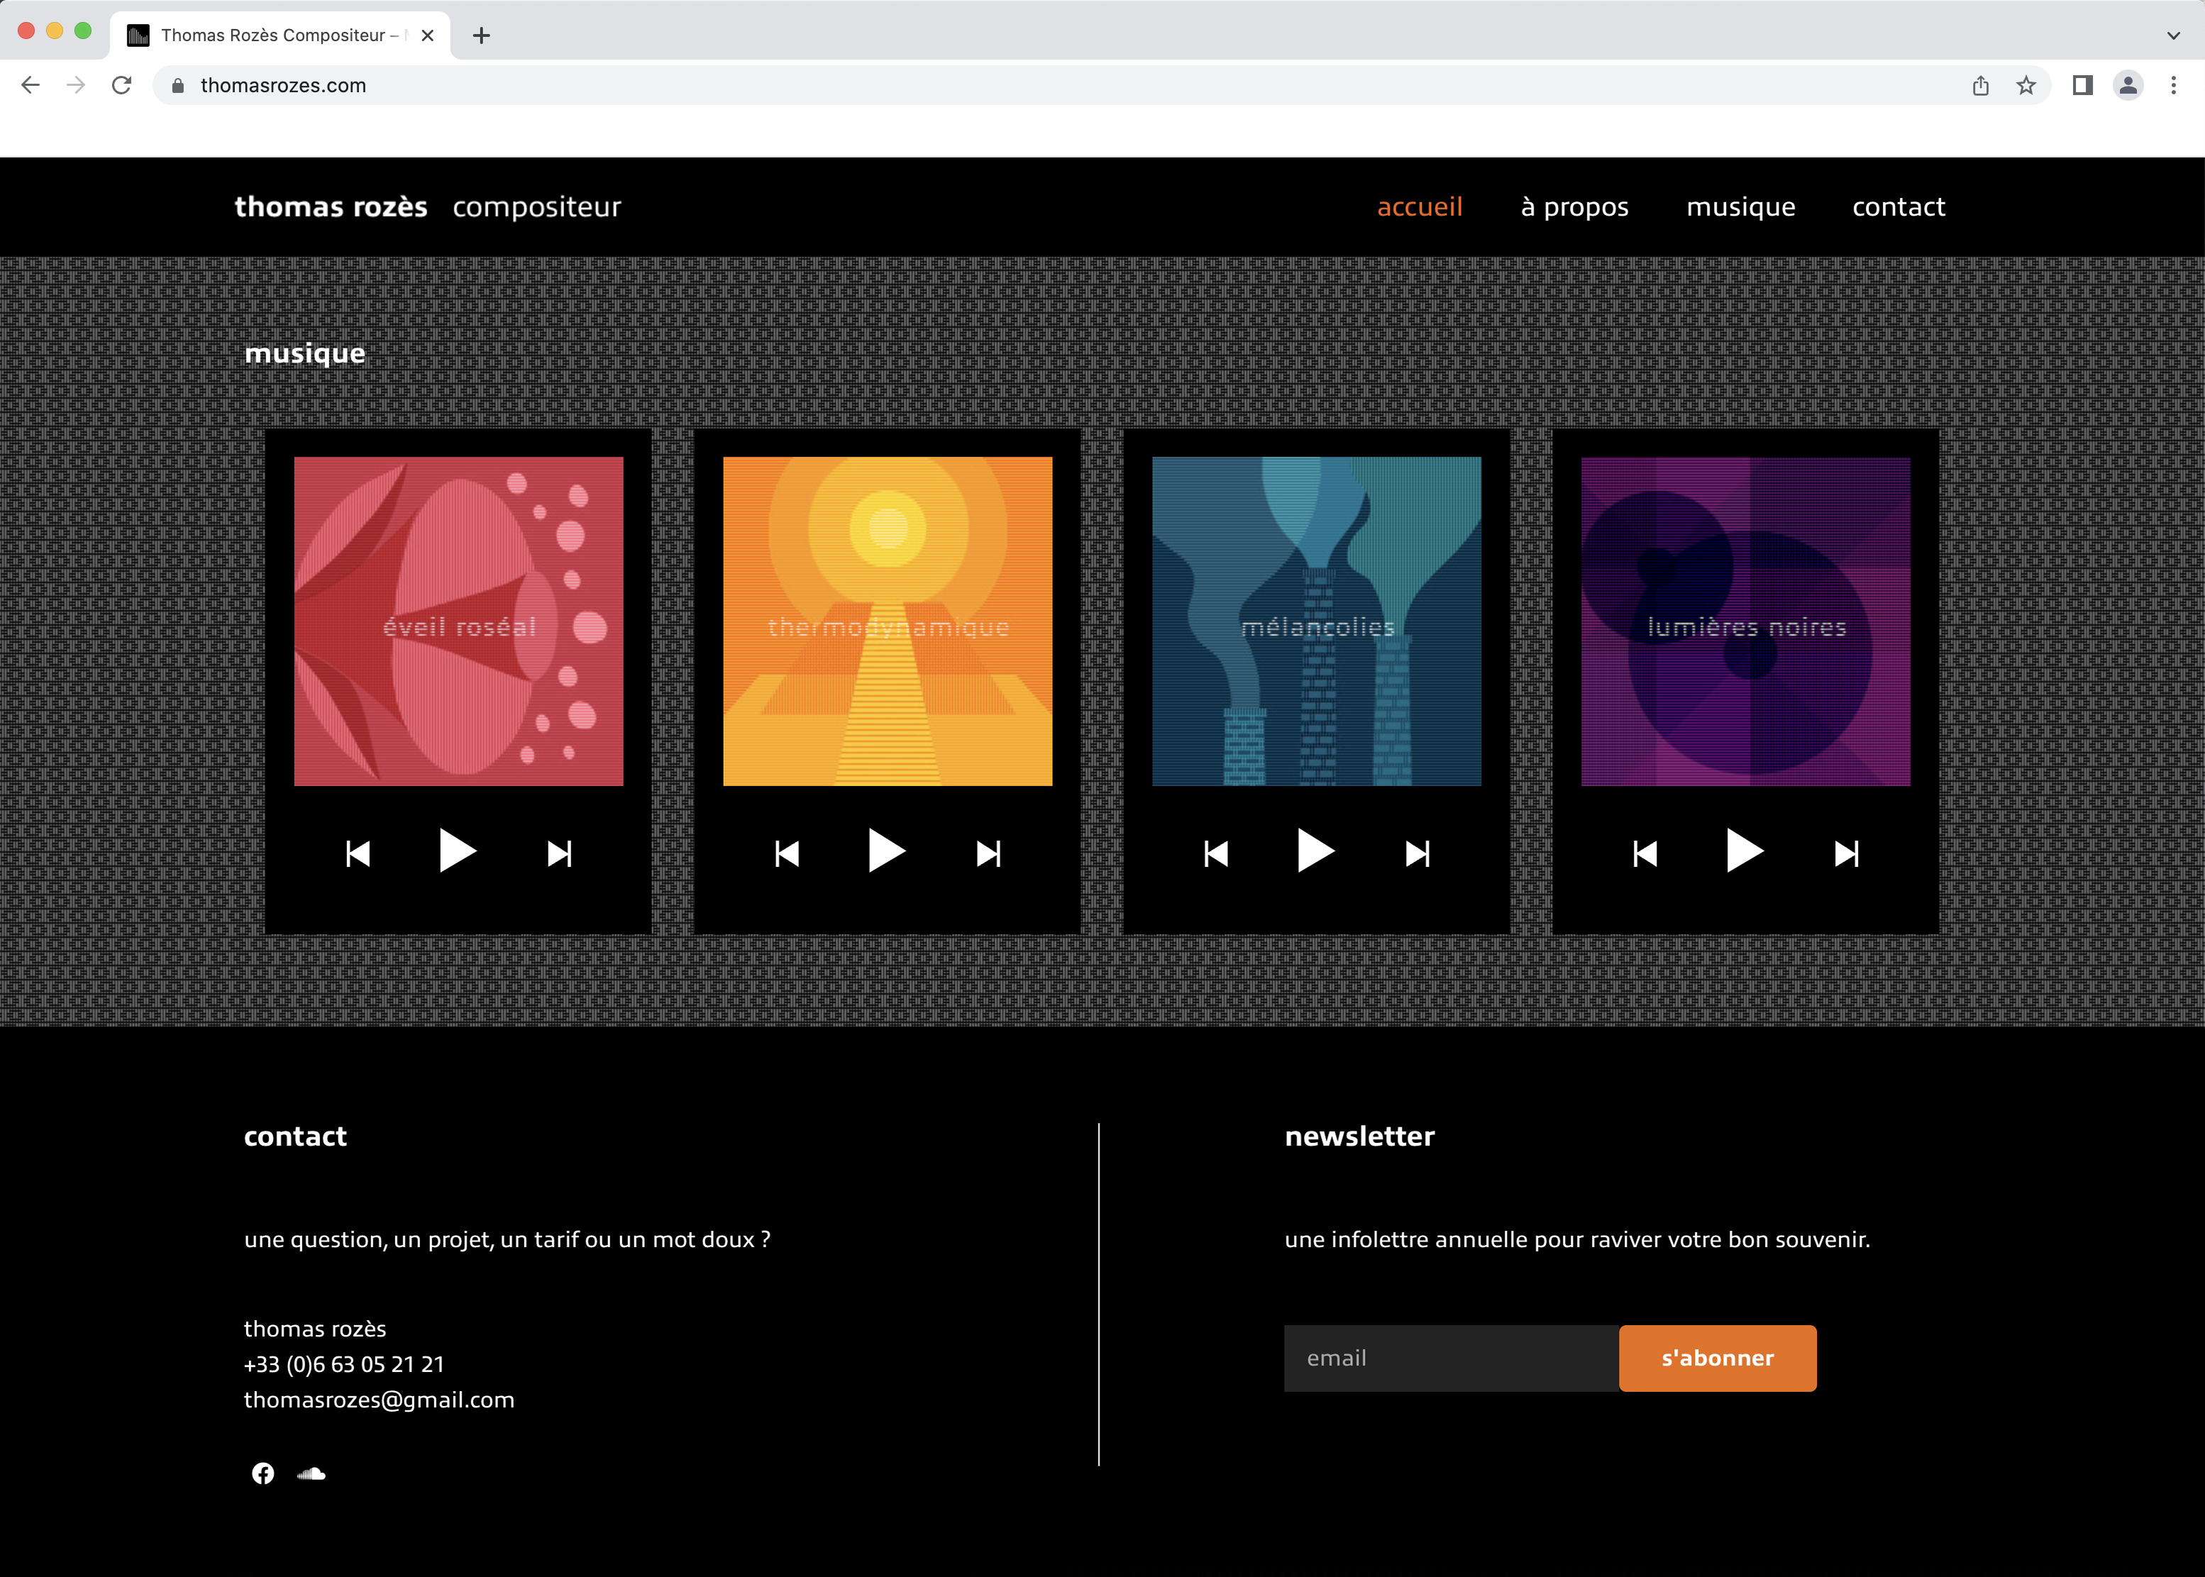2205x1577 pixels.
Task: Skip to next track on thermodynamique
Action: pos(988,853)
